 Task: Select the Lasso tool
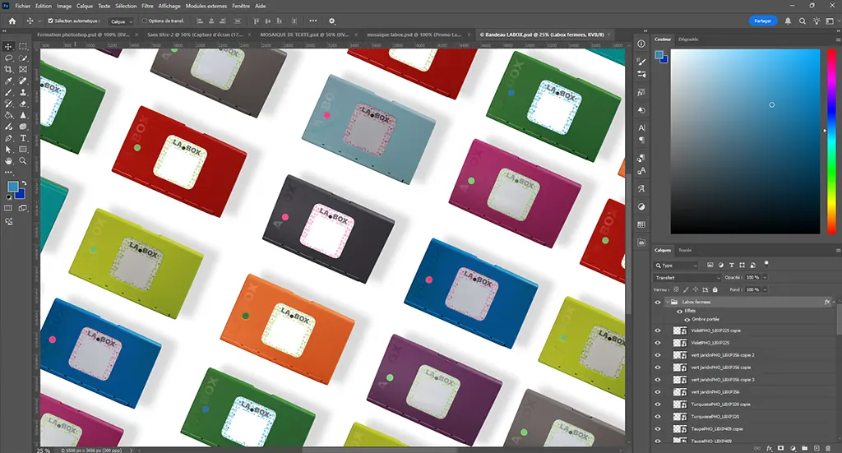point(8,58)
